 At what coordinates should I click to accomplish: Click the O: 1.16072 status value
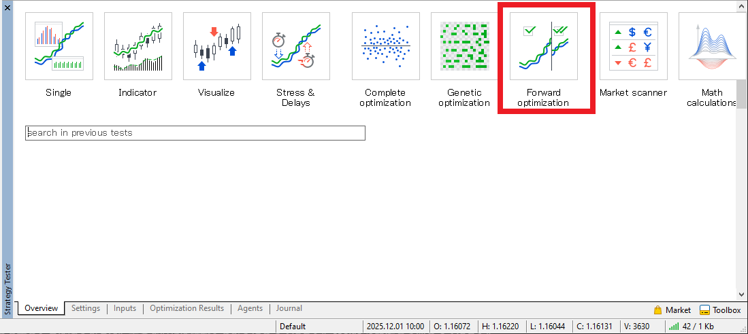coord(452,327)
